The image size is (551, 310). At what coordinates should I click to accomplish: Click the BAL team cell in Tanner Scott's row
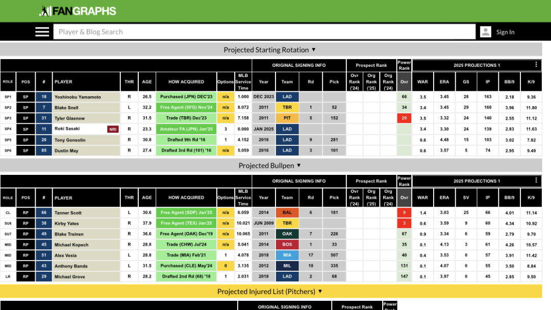(x=287, y=213)
